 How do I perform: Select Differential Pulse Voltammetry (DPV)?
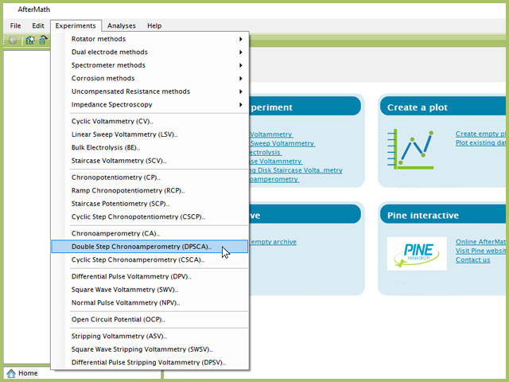pos(150,276)
